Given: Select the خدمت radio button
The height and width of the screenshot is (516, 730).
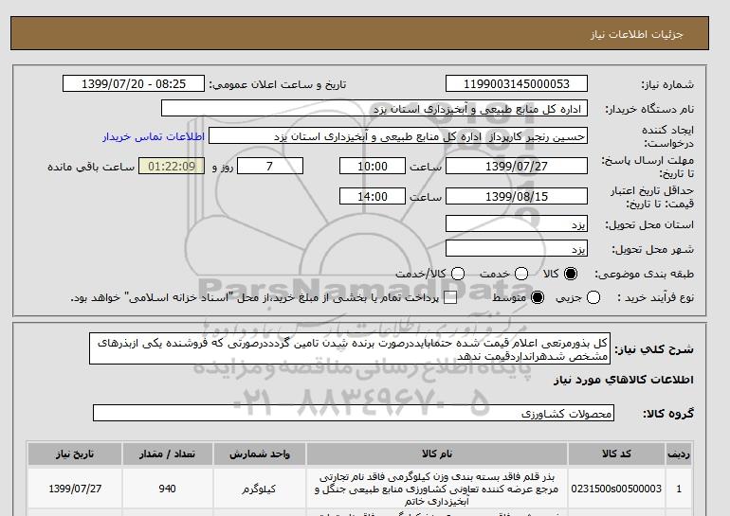Looking at the screenshot, I should pos(521,274).
